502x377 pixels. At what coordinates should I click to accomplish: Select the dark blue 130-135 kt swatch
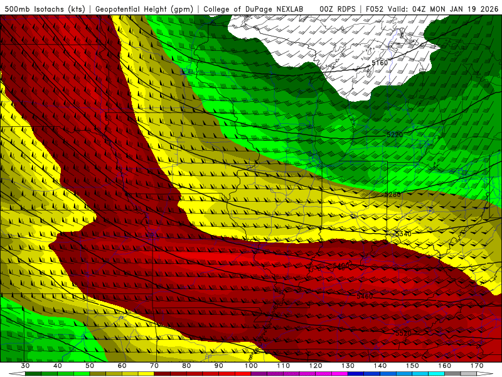pyautogui.click(x=356, y=374)
